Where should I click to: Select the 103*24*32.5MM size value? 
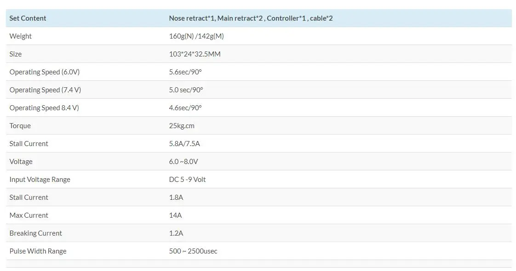(195, 54)
